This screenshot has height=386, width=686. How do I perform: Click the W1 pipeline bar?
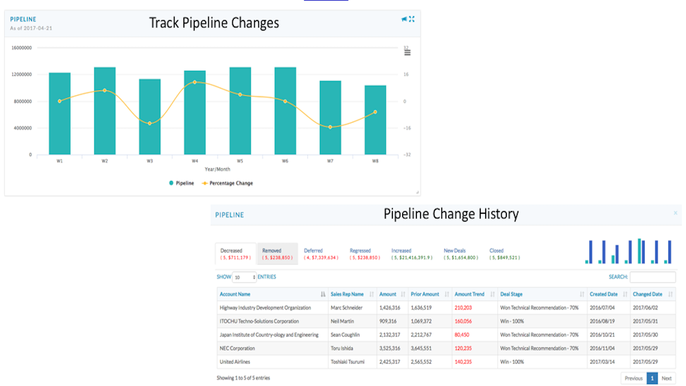click(60, 114)
